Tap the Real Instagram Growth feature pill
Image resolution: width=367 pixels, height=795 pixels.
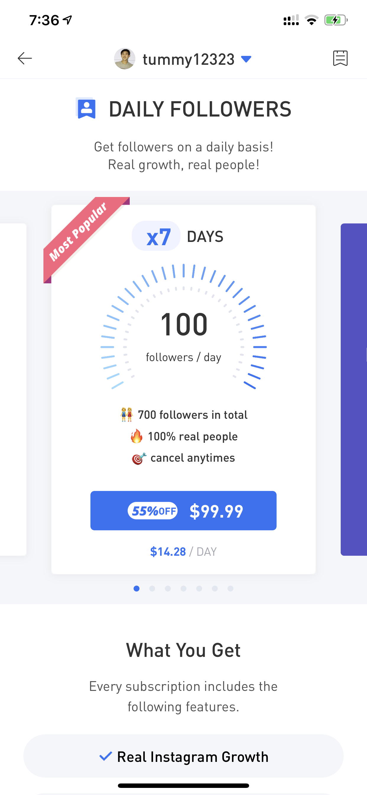pyautogui.click(x=183, y=756)
